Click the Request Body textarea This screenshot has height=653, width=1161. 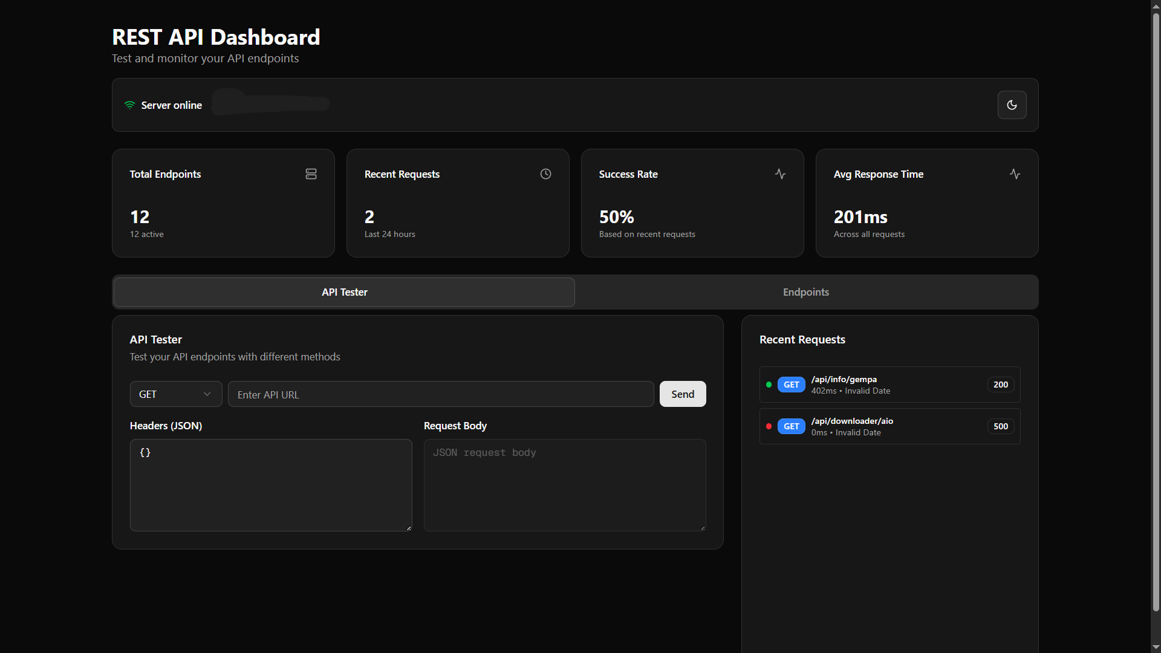[x=564, y=485]
